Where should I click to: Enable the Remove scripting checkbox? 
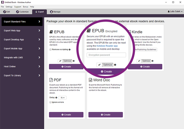click(x=51, y=50)
